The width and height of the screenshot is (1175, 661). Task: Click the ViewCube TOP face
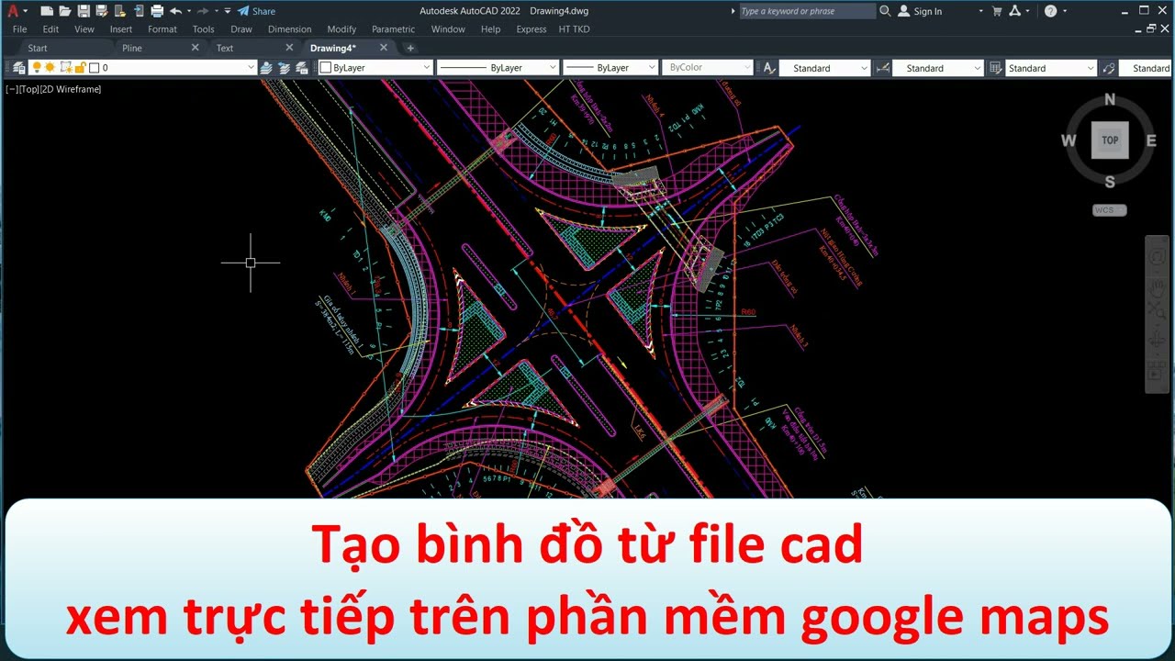(x=1110, y=140)
